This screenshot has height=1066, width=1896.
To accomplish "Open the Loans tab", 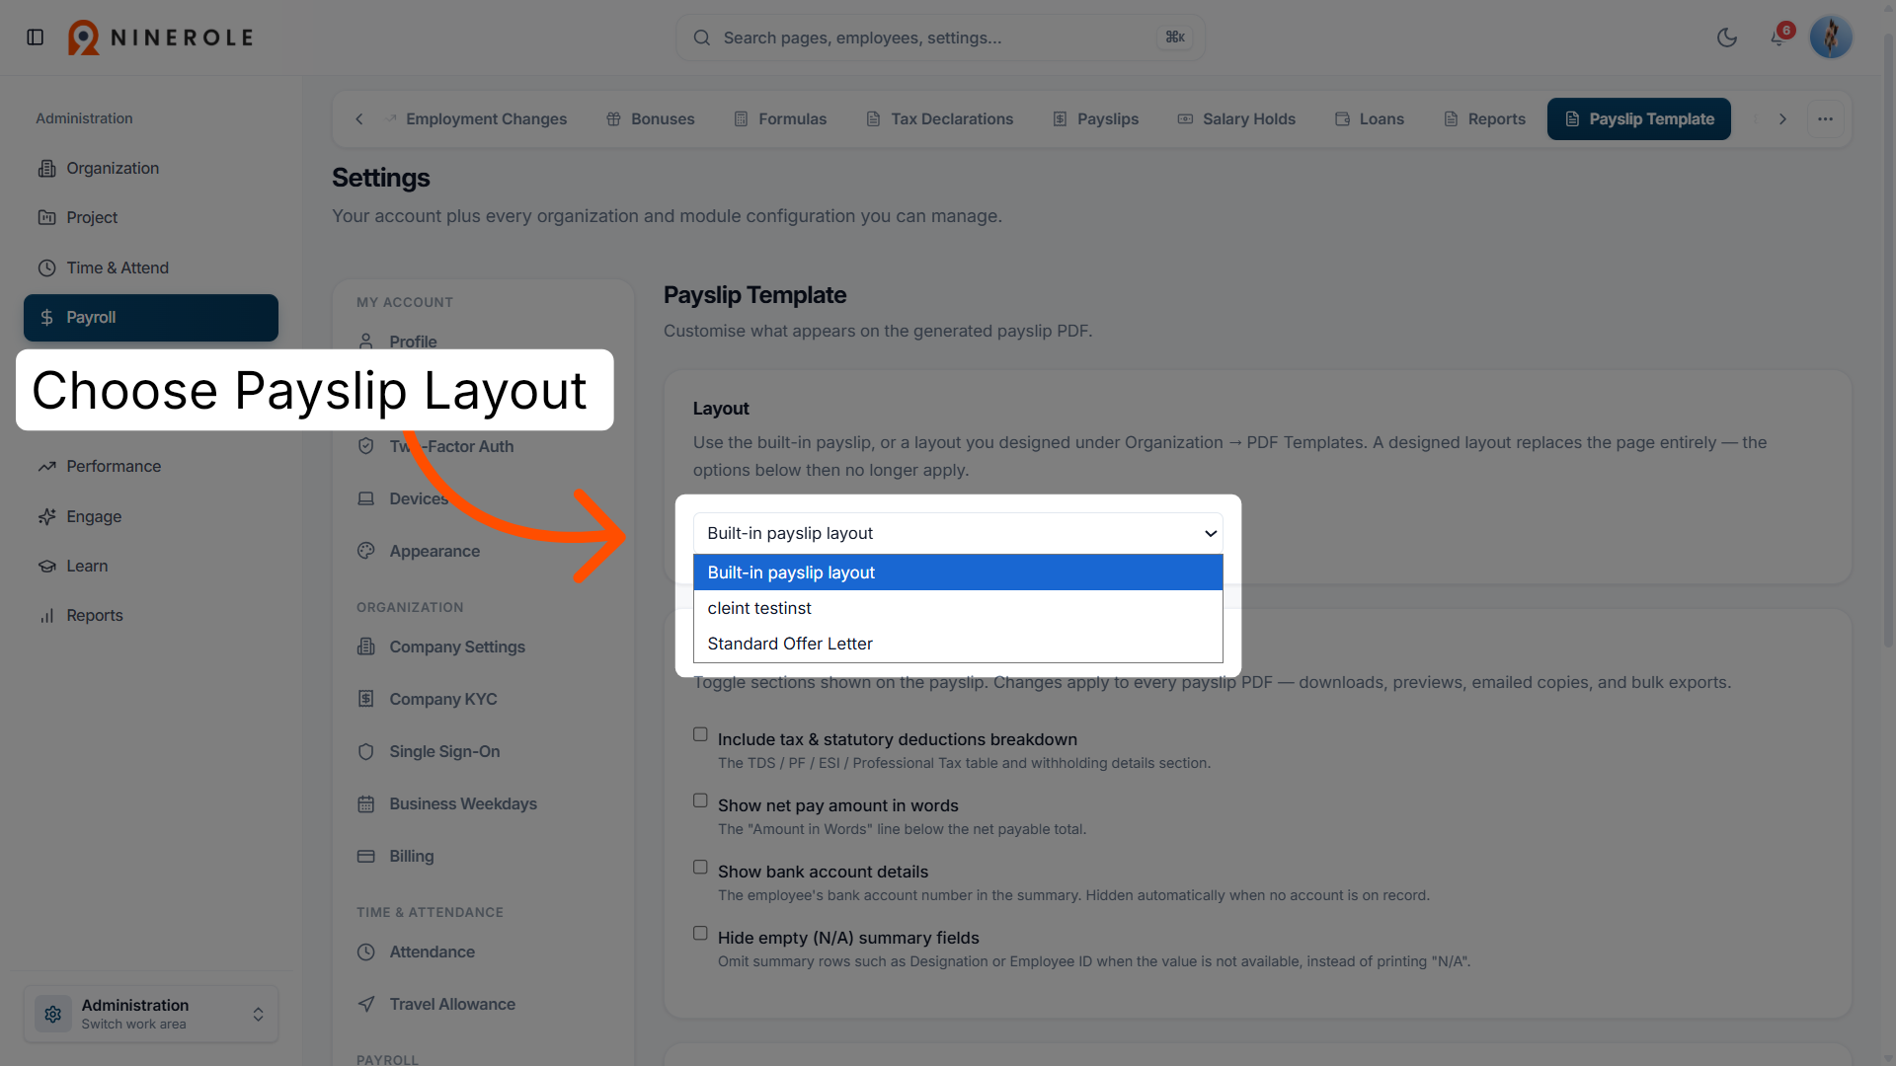I will click(1370, 119).
